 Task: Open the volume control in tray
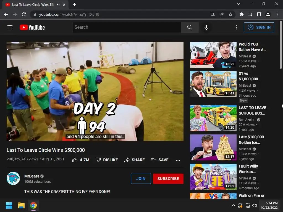255,205
